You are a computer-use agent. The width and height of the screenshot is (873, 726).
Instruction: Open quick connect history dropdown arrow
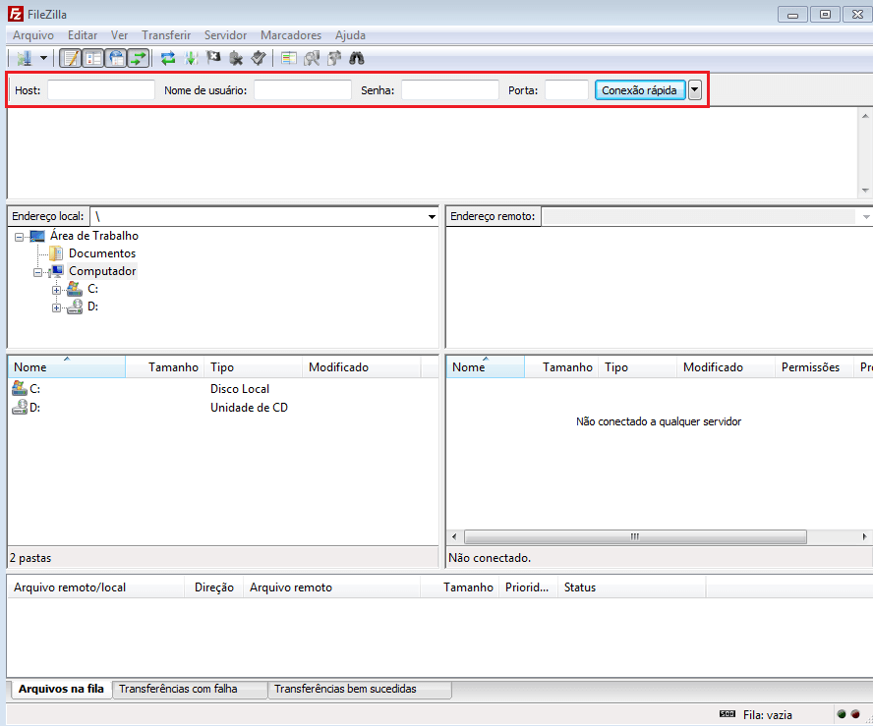tap(695, 89)
